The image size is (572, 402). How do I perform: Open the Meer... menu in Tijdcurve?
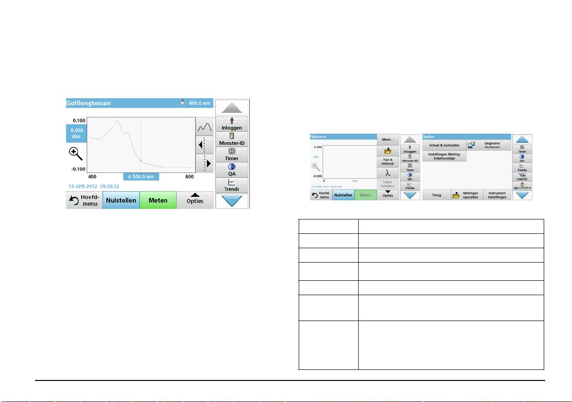pyautogui.click(x=387, y=140)
